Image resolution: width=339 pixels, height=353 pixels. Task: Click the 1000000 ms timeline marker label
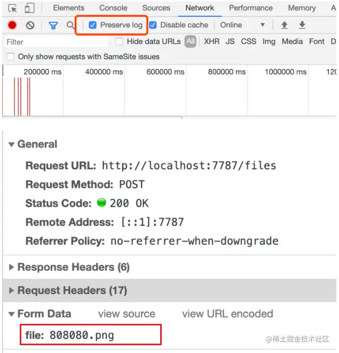click(285, 72)
